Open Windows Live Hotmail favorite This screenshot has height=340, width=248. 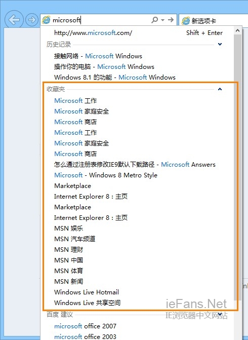[87, 292]
